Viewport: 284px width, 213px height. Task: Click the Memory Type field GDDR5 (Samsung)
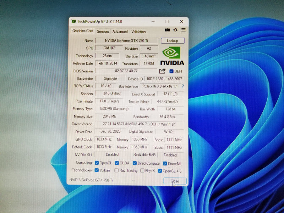tap(114, 109)
